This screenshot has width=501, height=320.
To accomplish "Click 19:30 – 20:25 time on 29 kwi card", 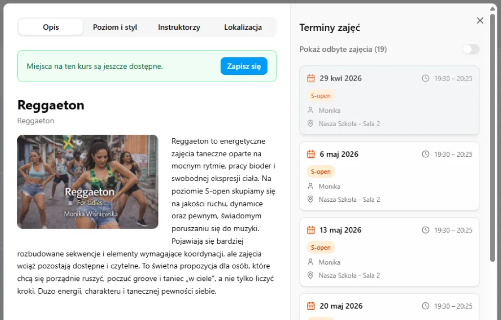I will (x=453, y=79).
